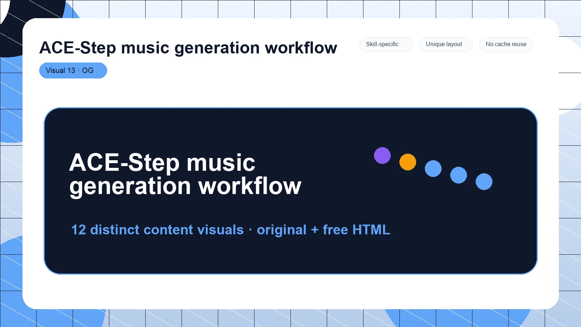Click the purple dot in the card
Screen dimensions: 581x327
pyautogui.click(x=382, y=156)
